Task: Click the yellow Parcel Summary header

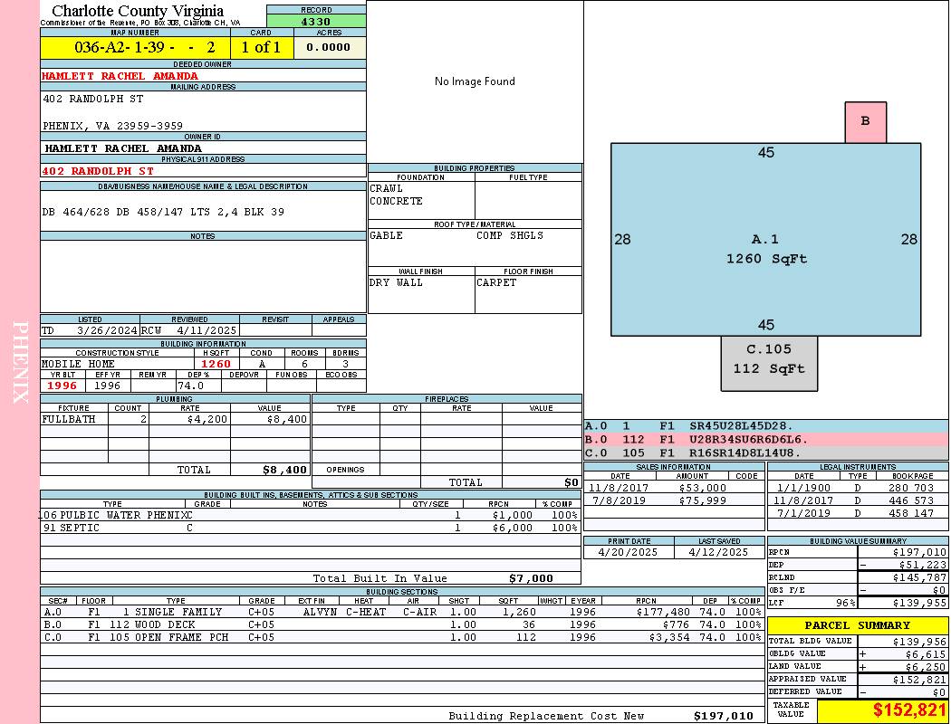Action: pyautogui.click(x=857, y=625)
